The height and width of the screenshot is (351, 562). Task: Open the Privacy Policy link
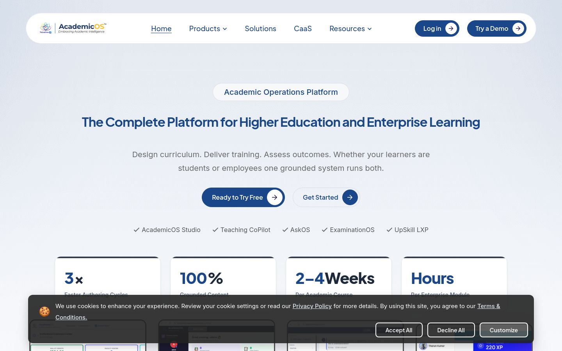click(312, 306)
